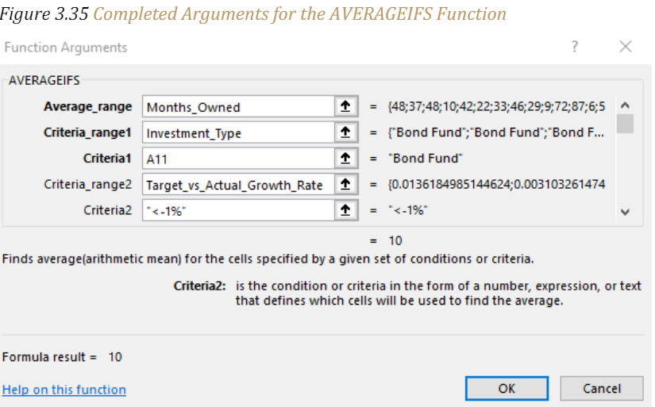Click the Average_range argument label
The width and height of the screenshot is (655, 407).
(x=87, y=107)
